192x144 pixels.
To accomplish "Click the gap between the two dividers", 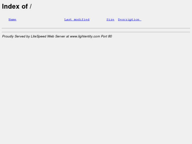I will coord(96,30).
